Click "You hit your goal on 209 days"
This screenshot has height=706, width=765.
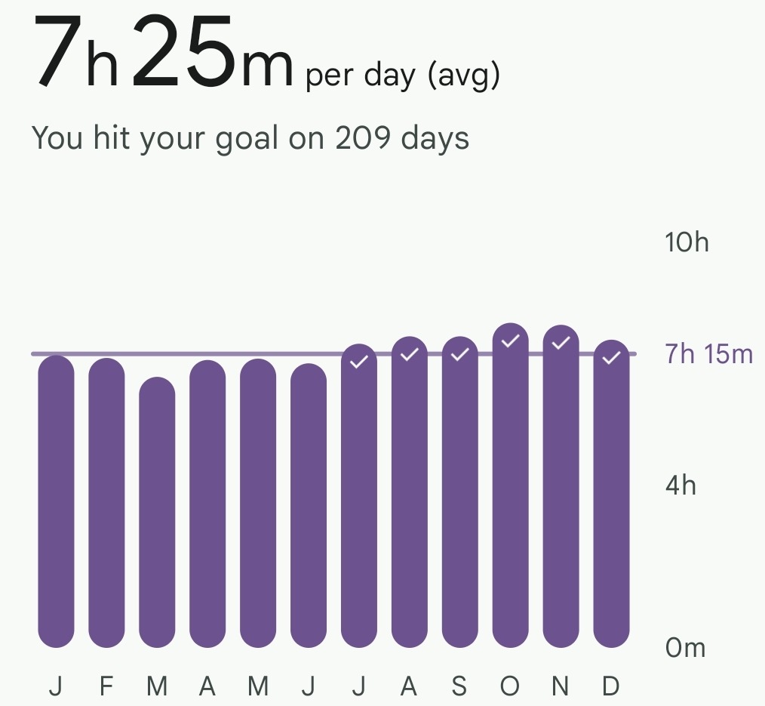coord(250,138)
